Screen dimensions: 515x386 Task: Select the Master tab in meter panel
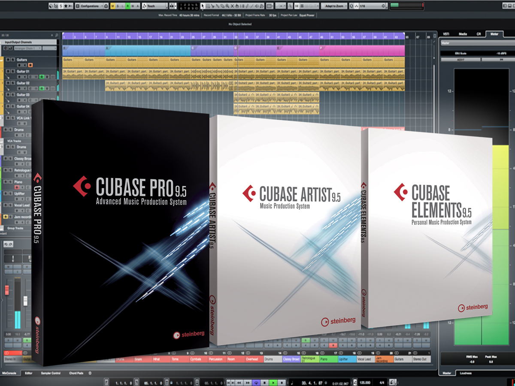pyautogui.click(x=447, y=373)
